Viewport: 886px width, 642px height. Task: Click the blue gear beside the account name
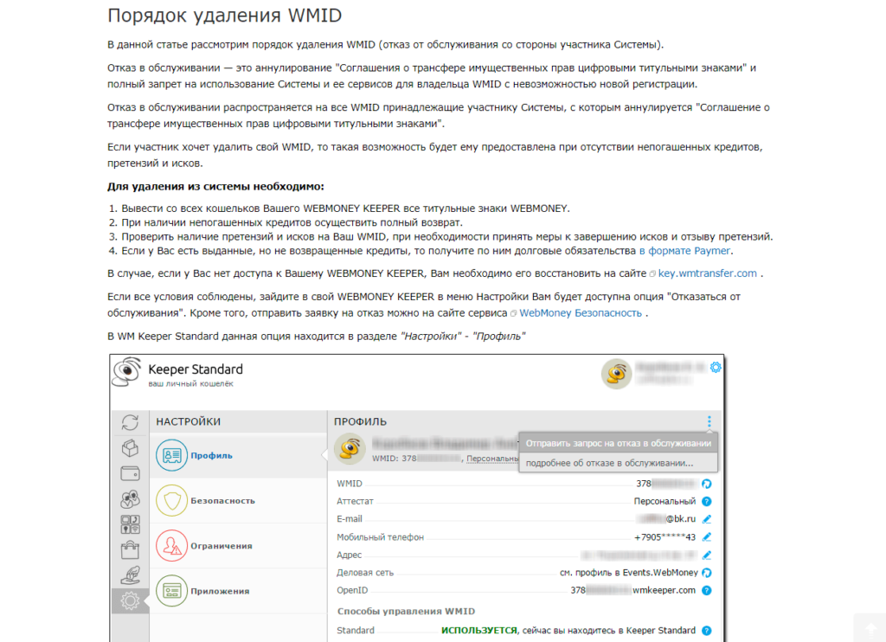pyautogui.click(x=716, y=368)
